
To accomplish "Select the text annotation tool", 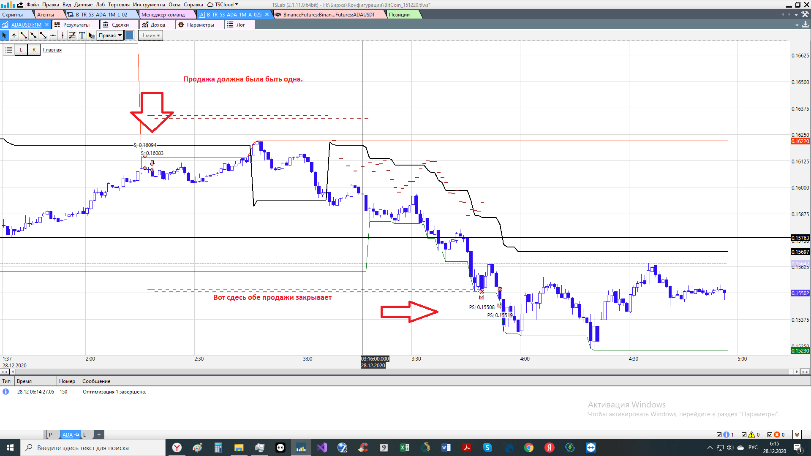I will (82, 35).
